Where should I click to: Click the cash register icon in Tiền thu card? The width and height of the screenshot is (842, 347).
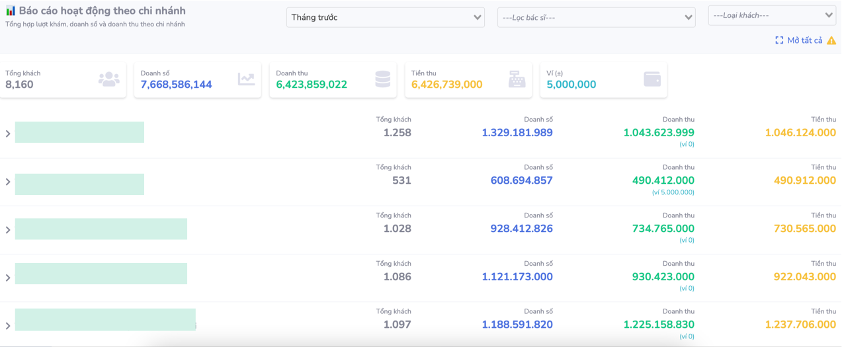click(x=517, y=79)
